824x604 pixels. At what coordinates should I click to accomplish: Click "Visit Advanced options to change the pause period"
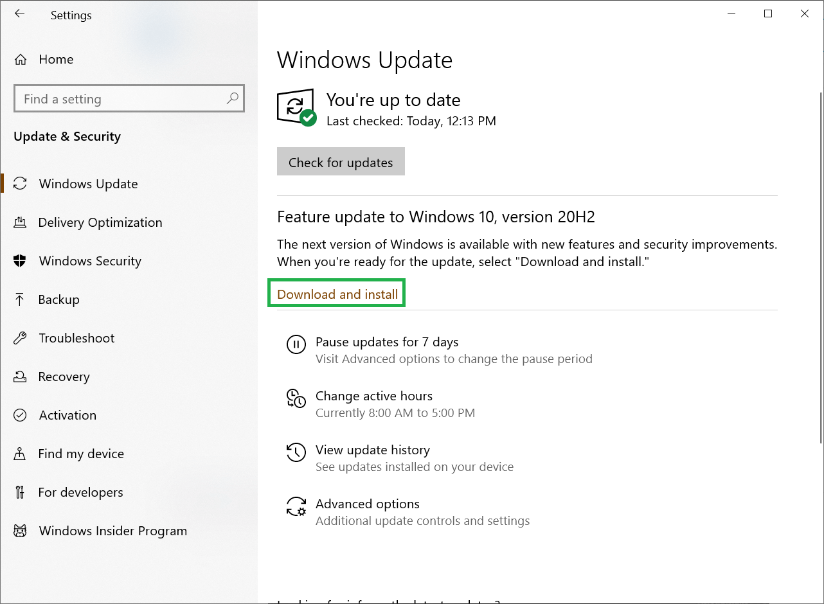(454, 359)
